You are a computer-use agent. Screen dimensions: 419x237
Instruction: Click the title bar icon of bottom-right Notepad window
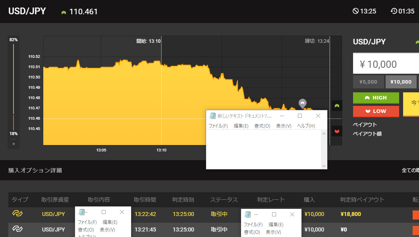[x=248, y=214]
